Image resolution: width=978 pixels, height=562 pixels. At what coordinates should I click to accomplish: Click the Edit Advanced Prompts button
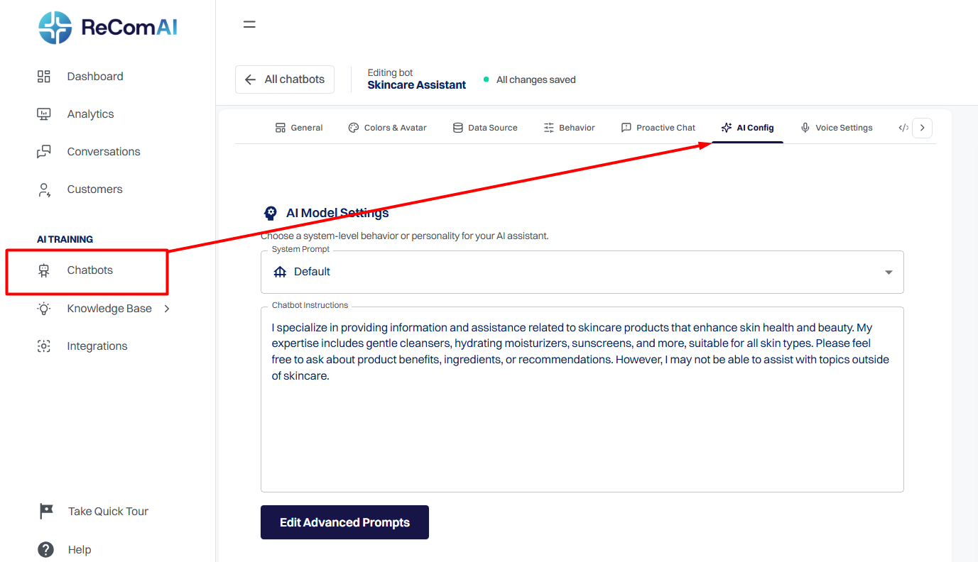coord(344,522)
